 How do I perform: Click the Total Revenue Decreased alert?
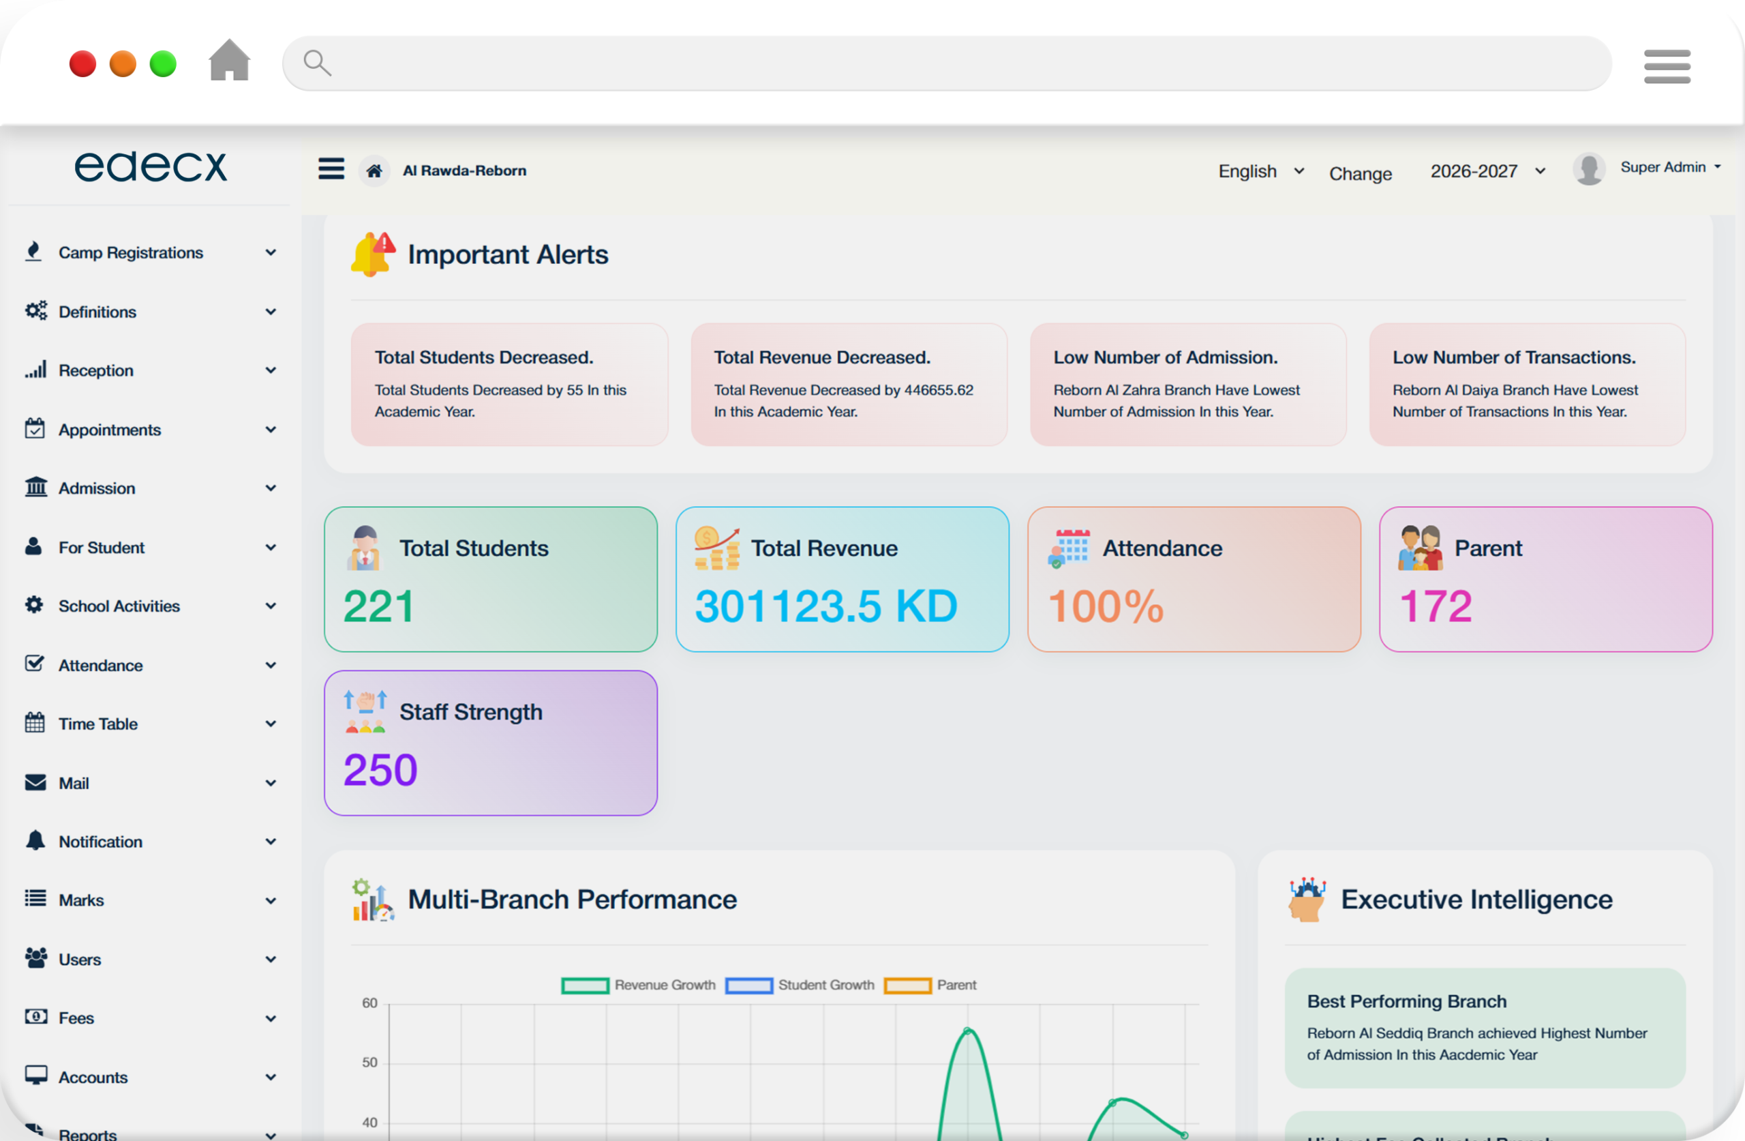[849, 384]
